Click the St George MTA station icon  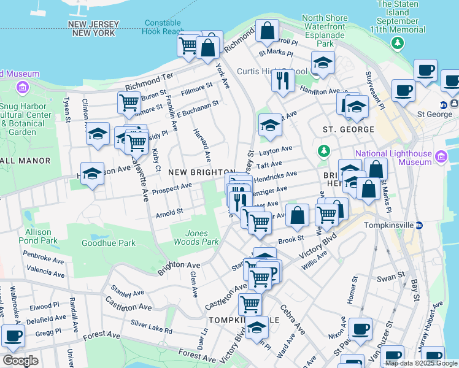(x=443, y=105)
